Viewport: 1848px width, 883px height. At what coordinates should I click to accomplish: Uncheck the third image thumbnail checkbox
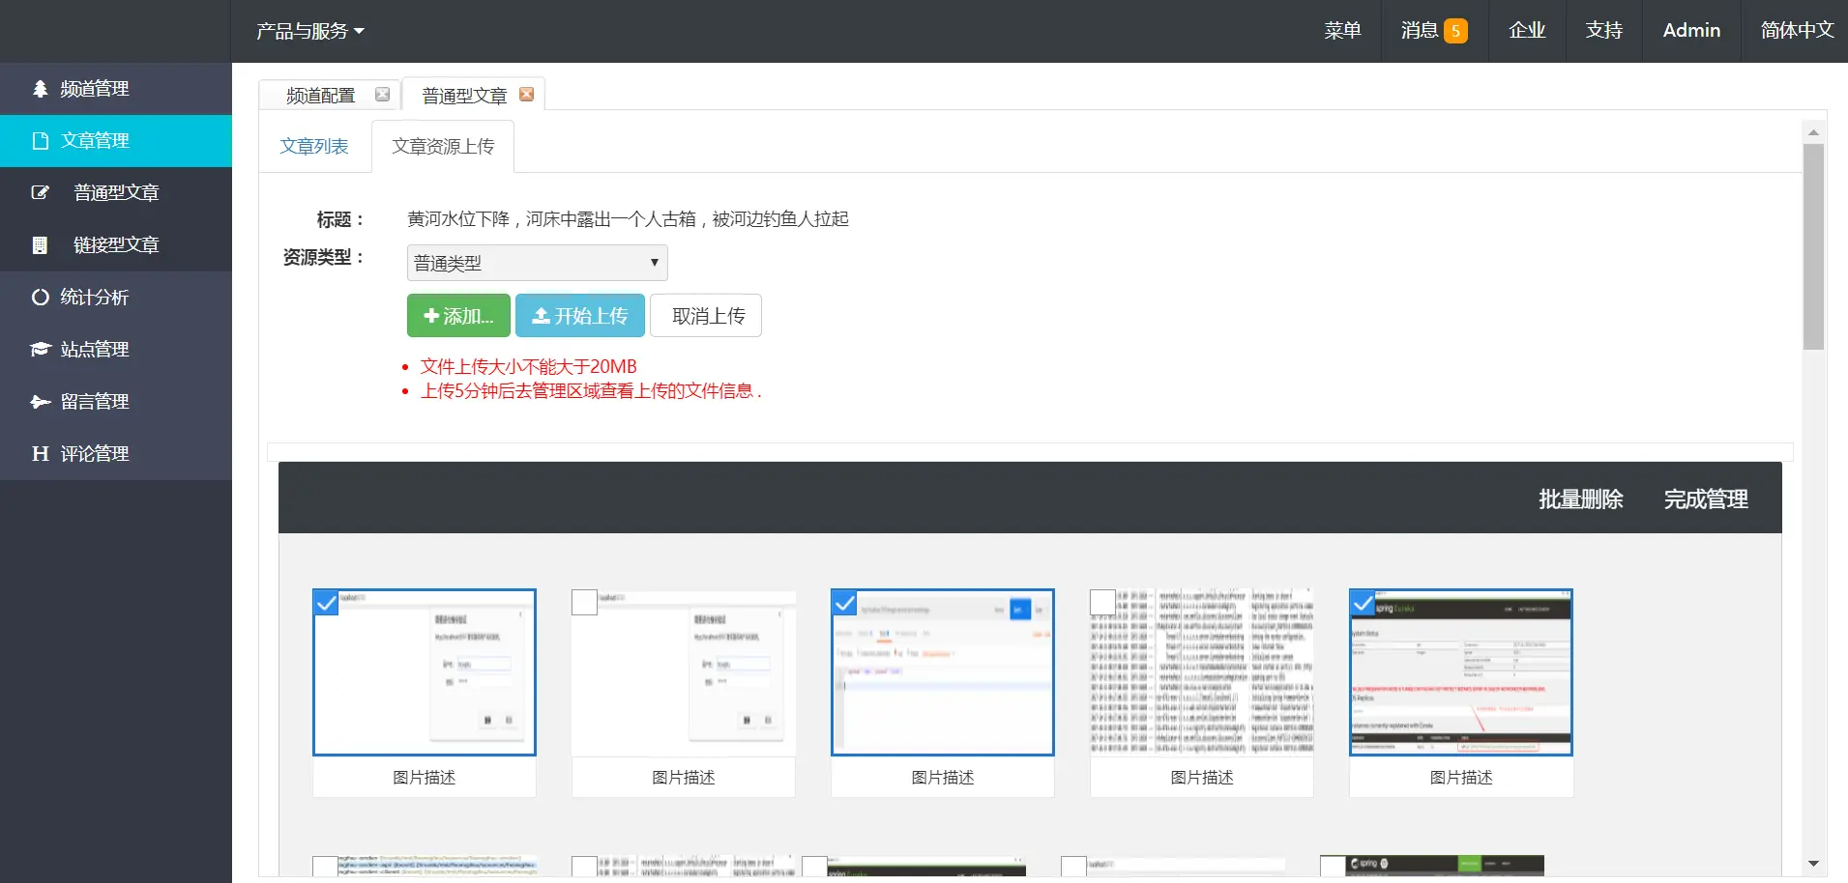point(845,603)
